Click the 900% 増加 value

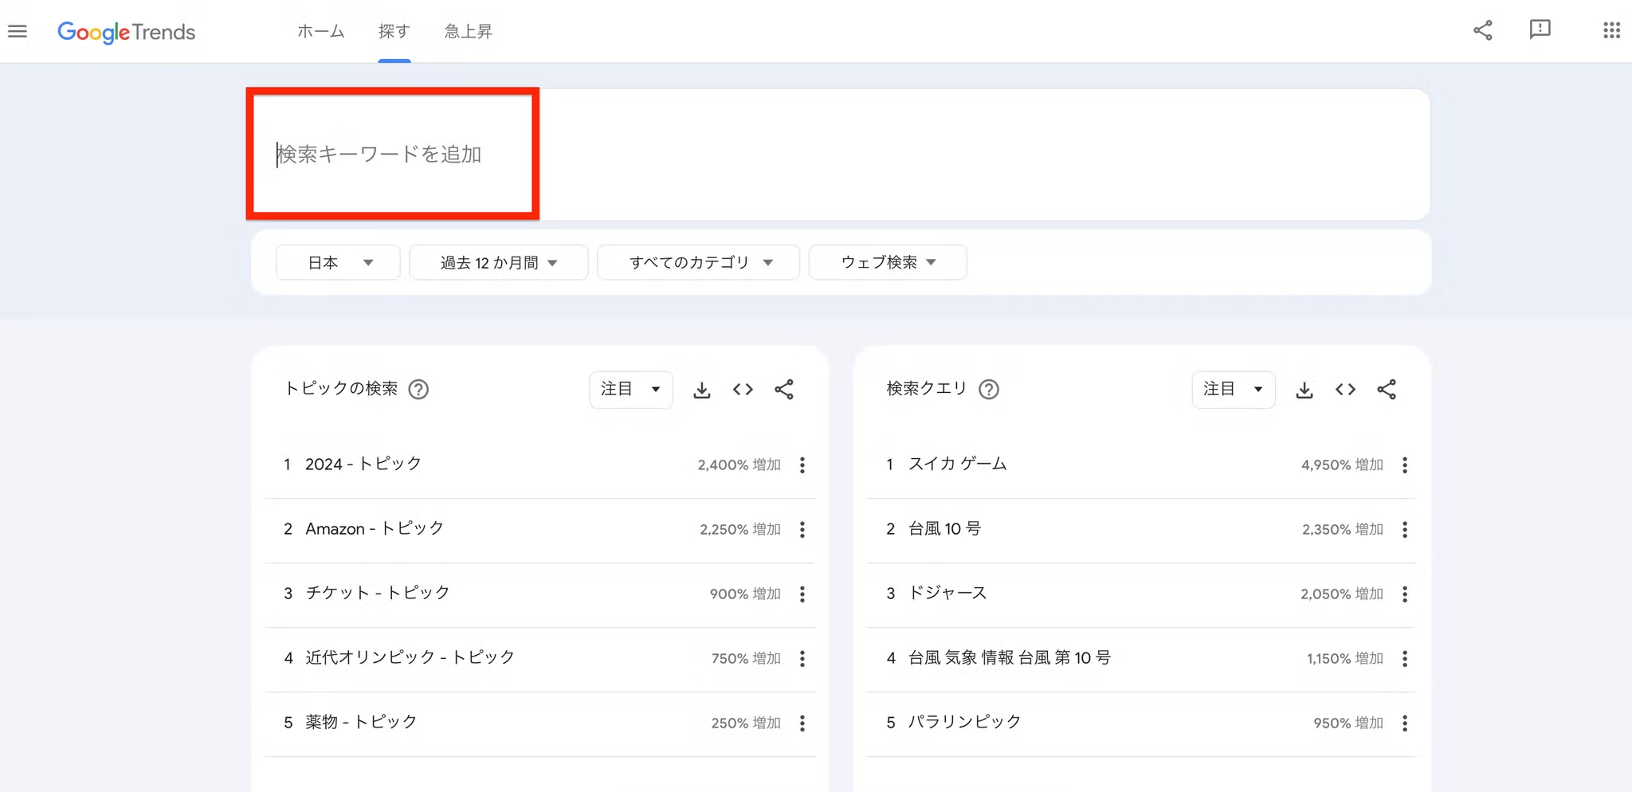pos(745,594)
